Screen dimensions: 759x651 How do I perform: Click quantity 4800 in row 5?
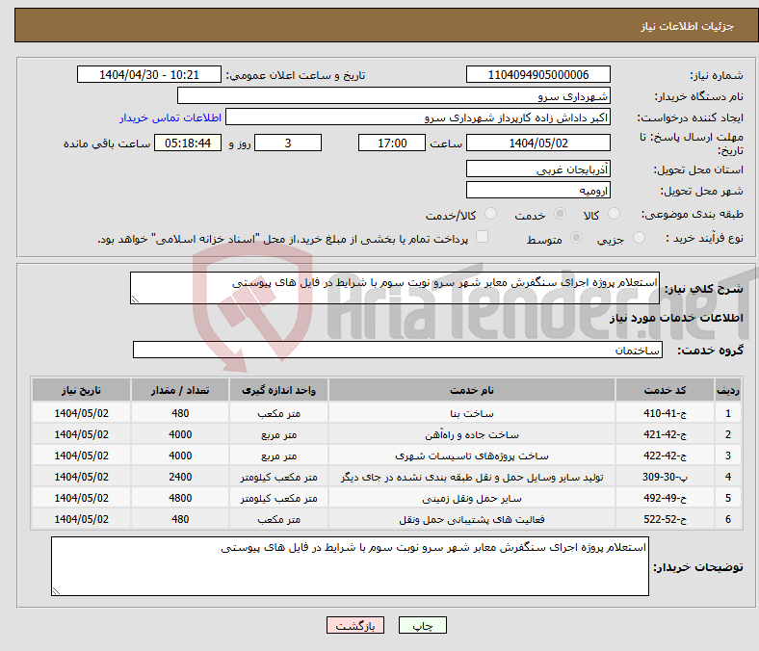coord(180,498)
